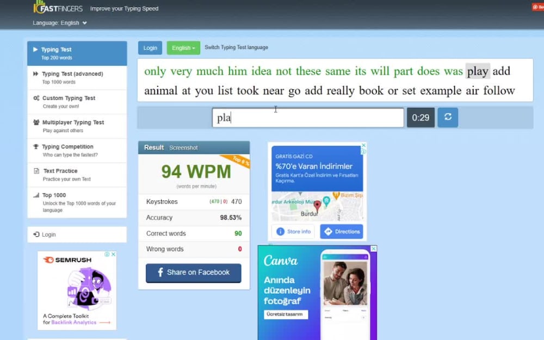Select Typing Test Top 200 words menu item
The image size is (544, 340).
[77, 53]
